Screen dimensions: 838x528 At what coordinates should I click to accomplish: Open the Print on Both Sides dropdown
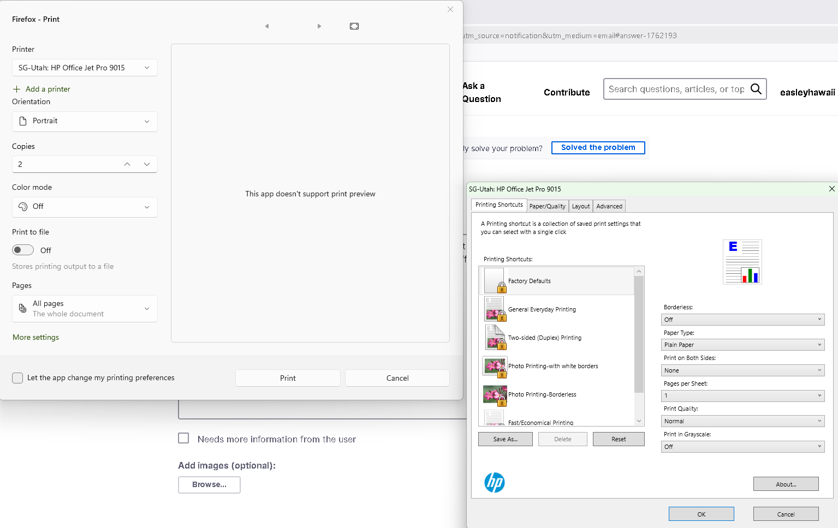tap(742, 370)
